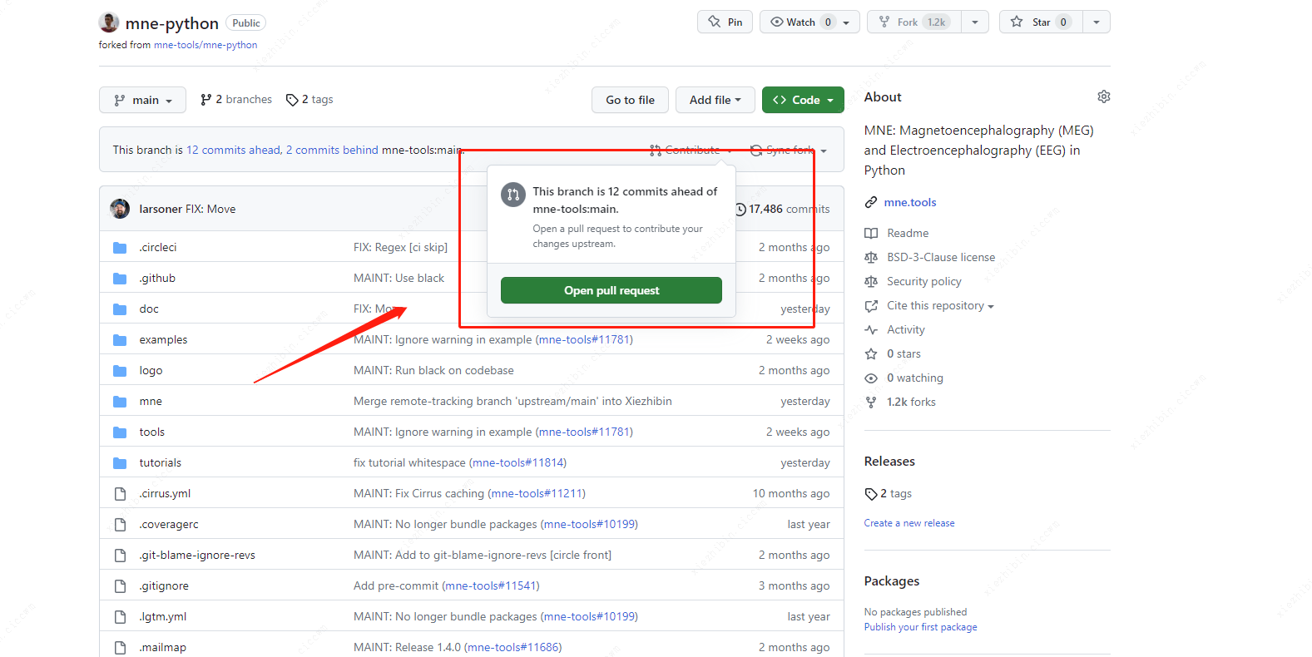Click the .coveragerc file icon
Viewport: 1312px width, 657px height.
120,525
